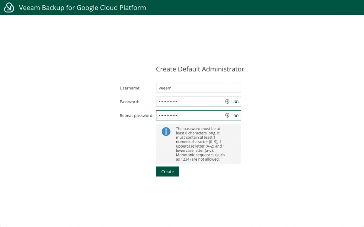
Task: Click the blue info icon in password hint
Action: (x=166, y=132)
